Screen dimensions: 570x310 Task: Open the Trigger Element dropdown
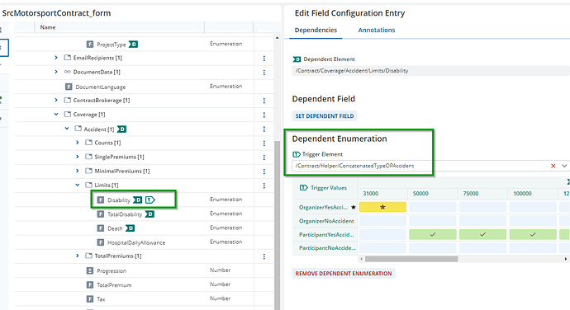click(564, 166)
